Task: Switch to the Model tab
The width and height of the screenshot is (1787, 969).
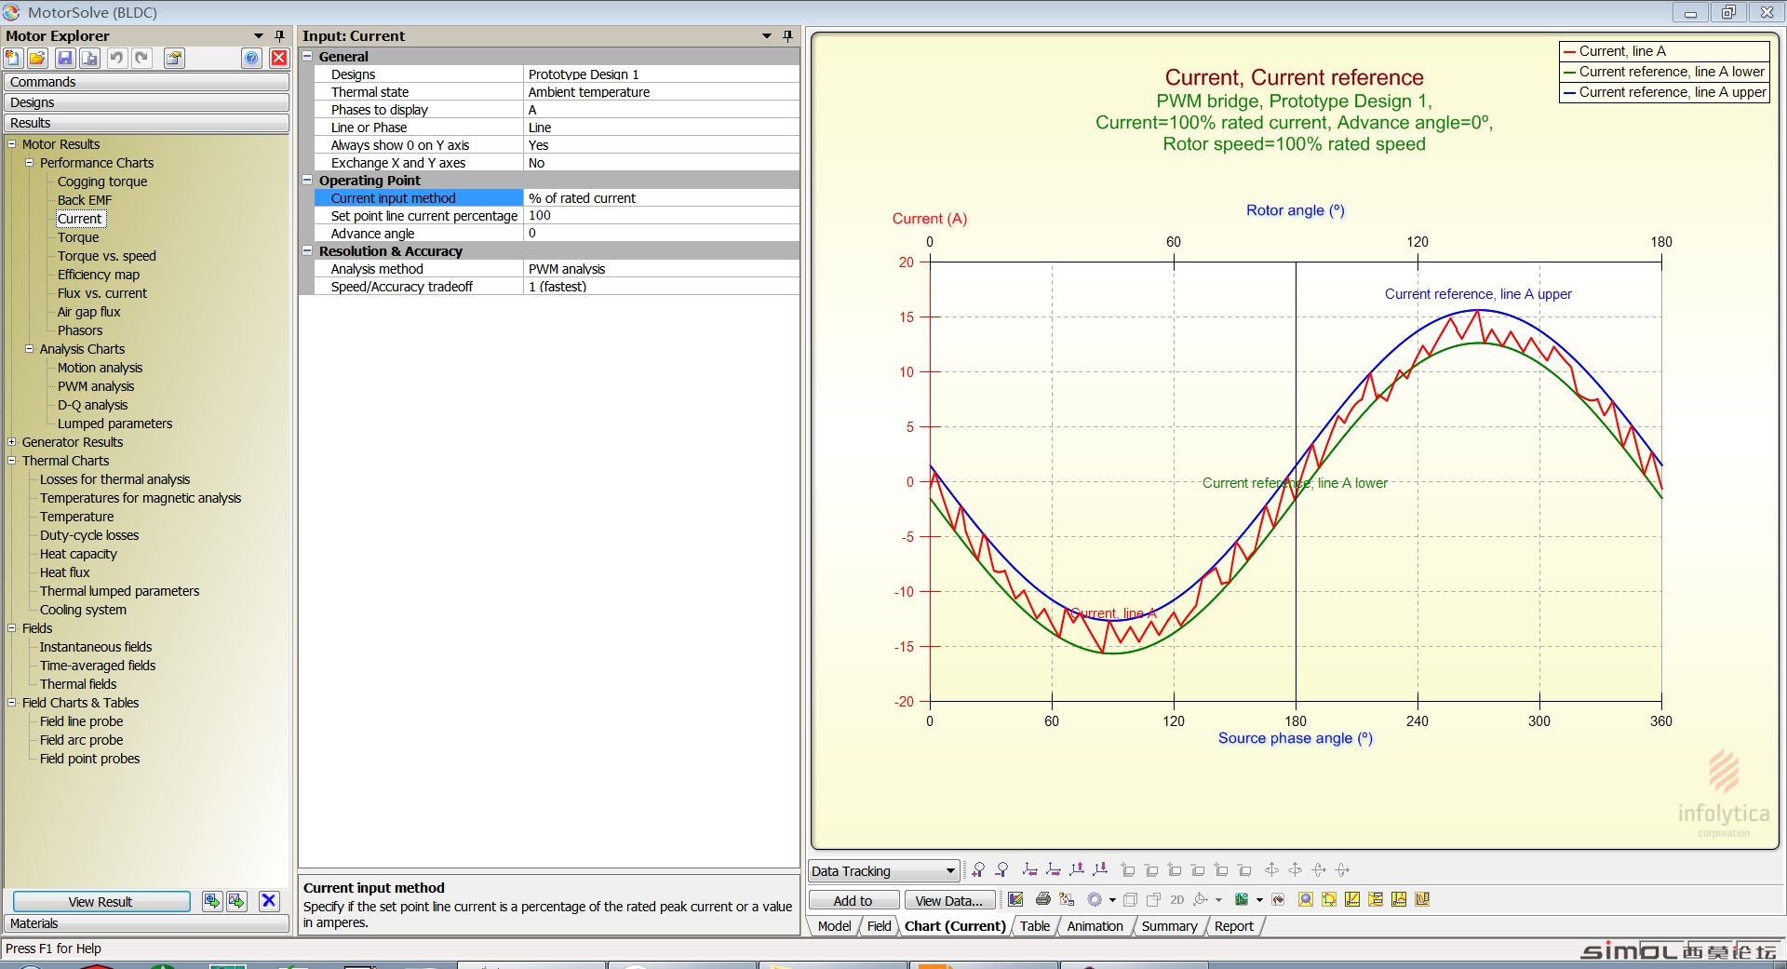Action: coord(834,926)
